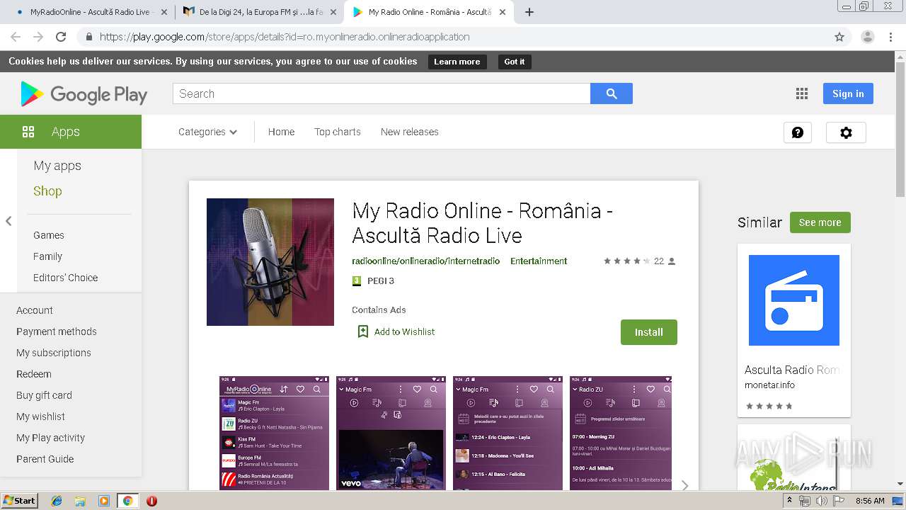
Task: Click the Chrome taskbar icon
Action: click(x=127, y=501)
